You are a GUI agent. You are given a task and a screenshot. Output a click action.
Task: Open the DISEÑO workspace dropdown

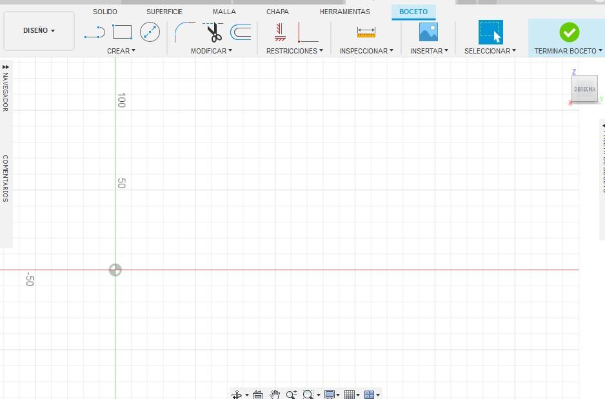(39, 30)
